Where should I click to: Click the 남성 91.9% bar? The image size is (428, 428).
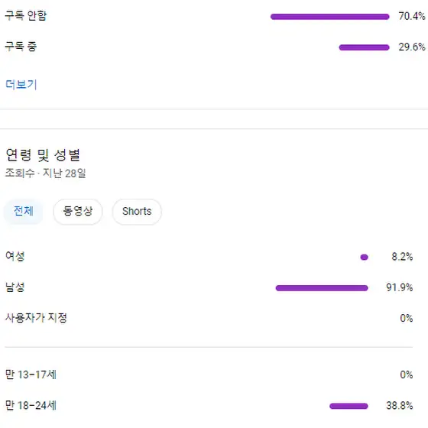point(322,288)
